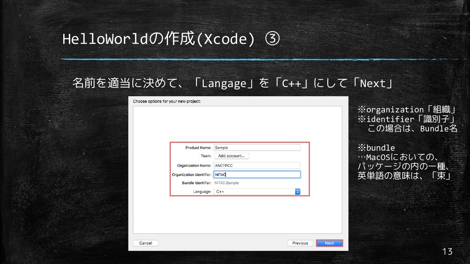Viewport: 470px width, 264px height.
Task: Click the slide page number 13
Action: [x=447, y=252]
